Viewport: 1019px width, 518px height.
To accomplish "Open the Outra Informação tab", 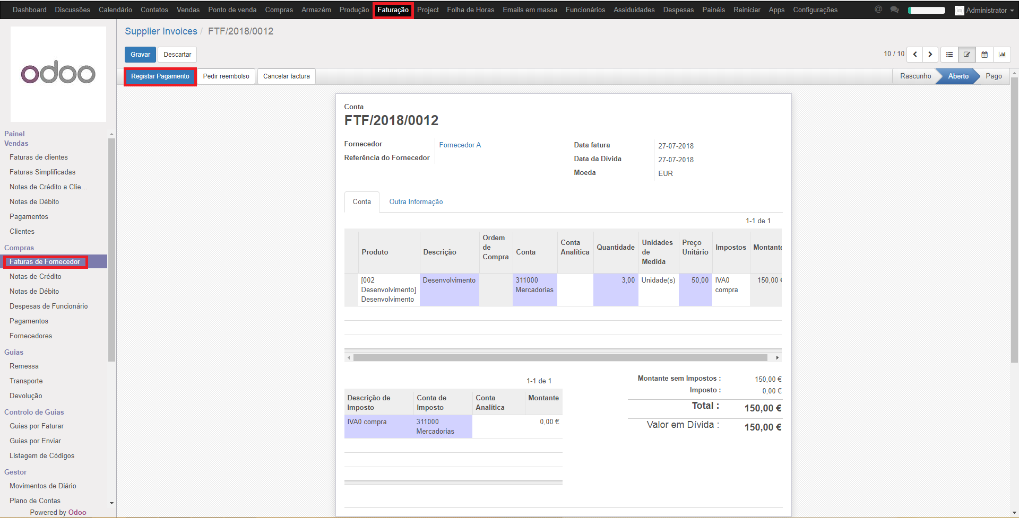I will tap(416, 202).
